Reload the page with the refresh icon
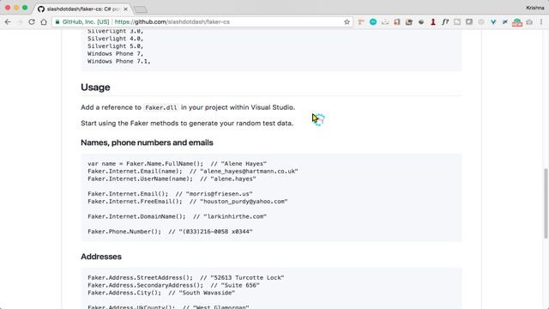 (32, 21)
